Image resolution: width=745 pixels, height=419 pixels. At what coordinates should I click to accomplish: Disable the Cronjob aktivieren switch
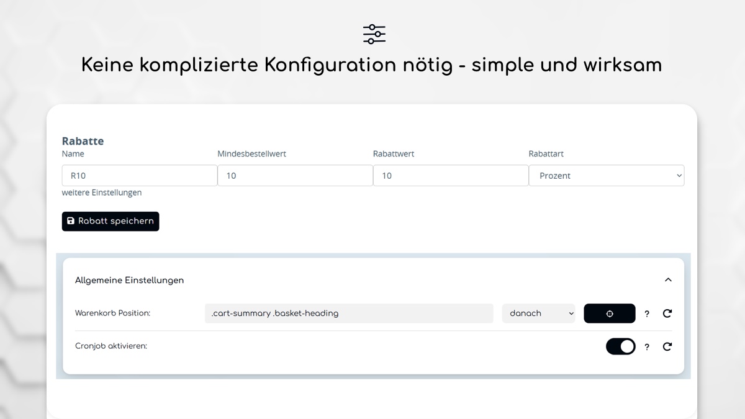coord(620,346)
